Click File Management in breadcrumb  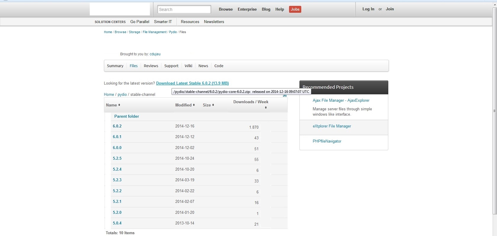pyautogui.click(x=155, y=32)
